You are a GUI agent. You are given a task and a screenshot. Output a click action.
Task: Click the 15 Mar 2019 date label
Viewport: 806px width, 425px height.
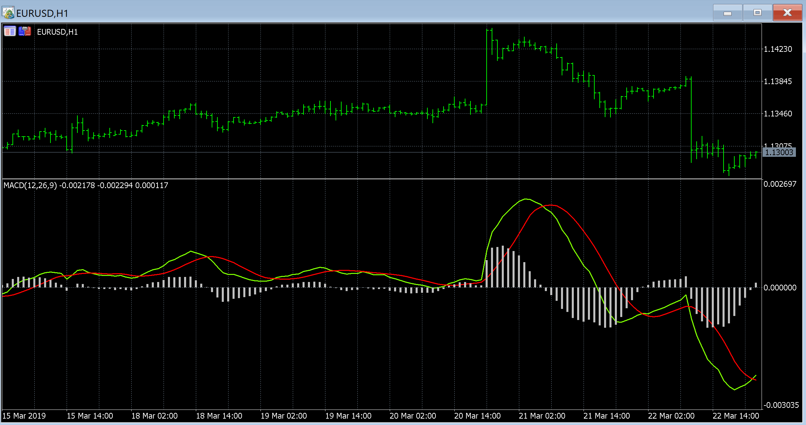pos(24,416)
